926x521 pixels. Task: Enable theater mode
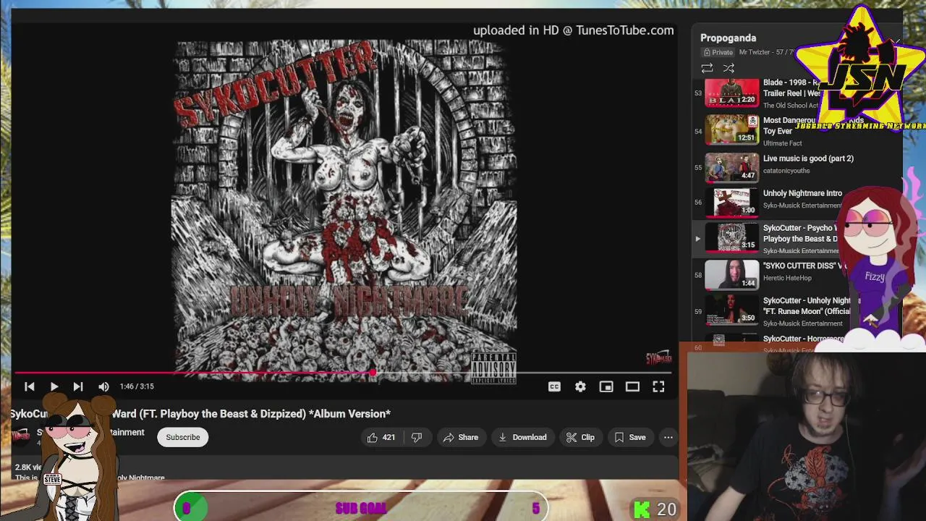pyautogui.click(x=632, y=386)
